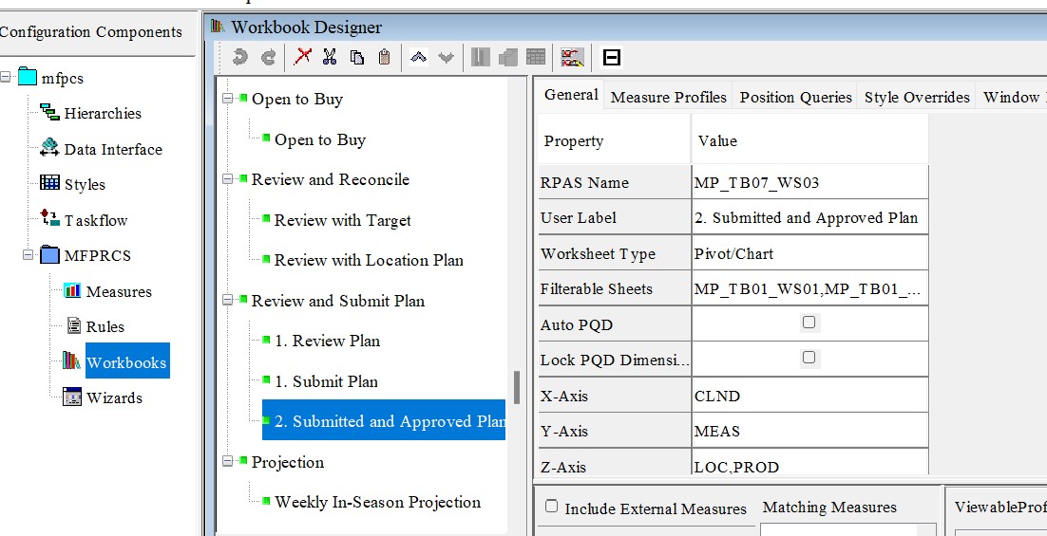Click the blue MFPRCS folder icon

(x=50, y=254)
